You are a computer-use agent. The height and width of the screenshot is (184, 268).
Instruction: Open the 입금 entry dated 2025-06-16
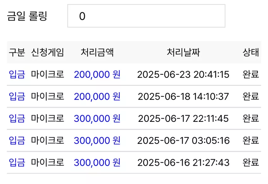click(17, 163)
